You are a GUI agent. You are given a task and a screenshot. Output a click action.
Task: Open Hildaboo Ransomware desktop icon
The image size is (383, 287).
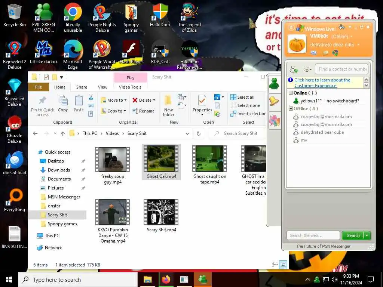click(189, 55)
